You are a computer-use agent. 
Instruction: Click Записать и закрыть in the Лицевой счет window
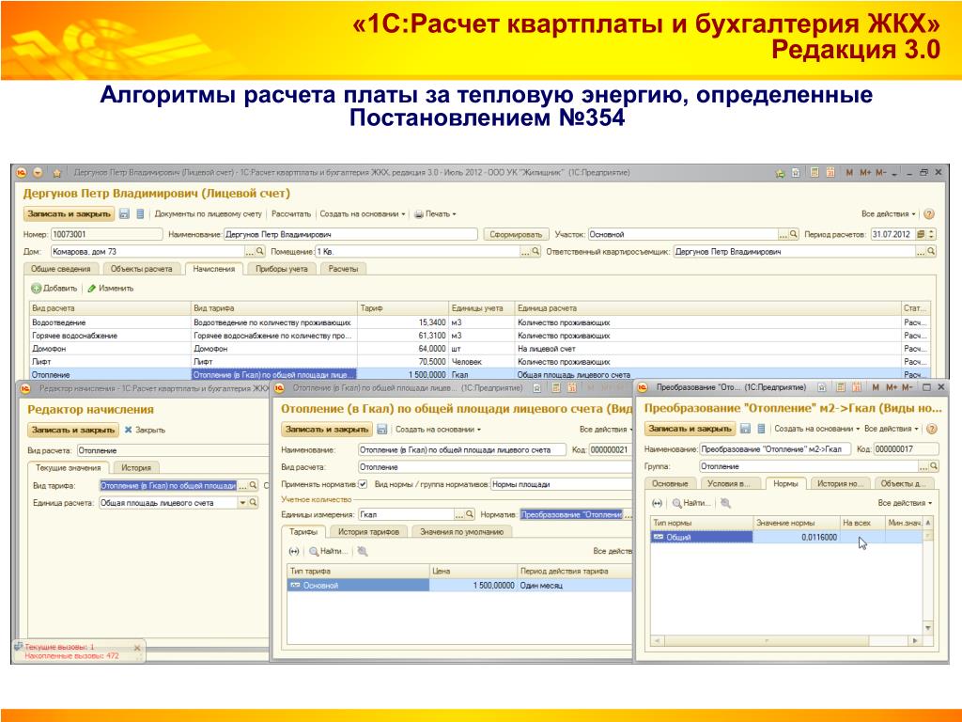pos(70,213)
